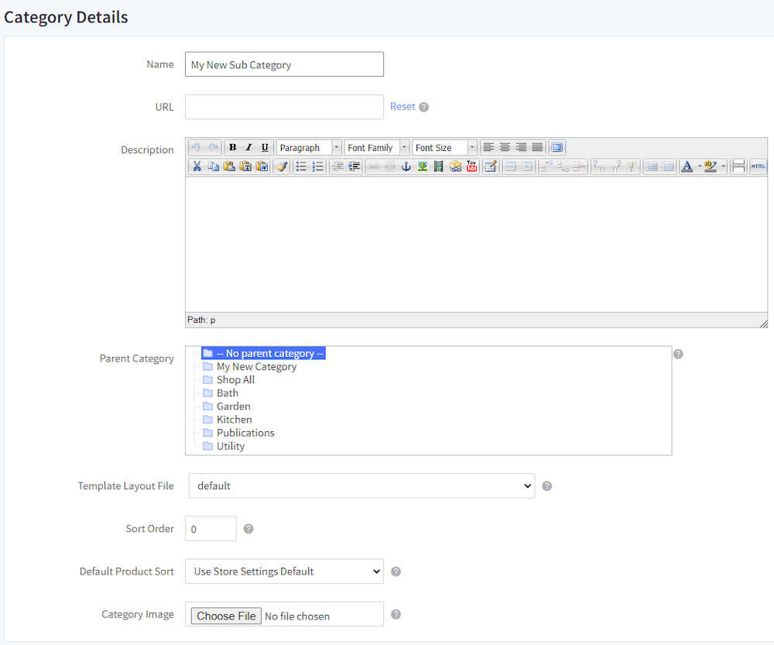This screenshot has width=774, height=645.
Task: Toggle underline formatting
Action: (265, 147)
